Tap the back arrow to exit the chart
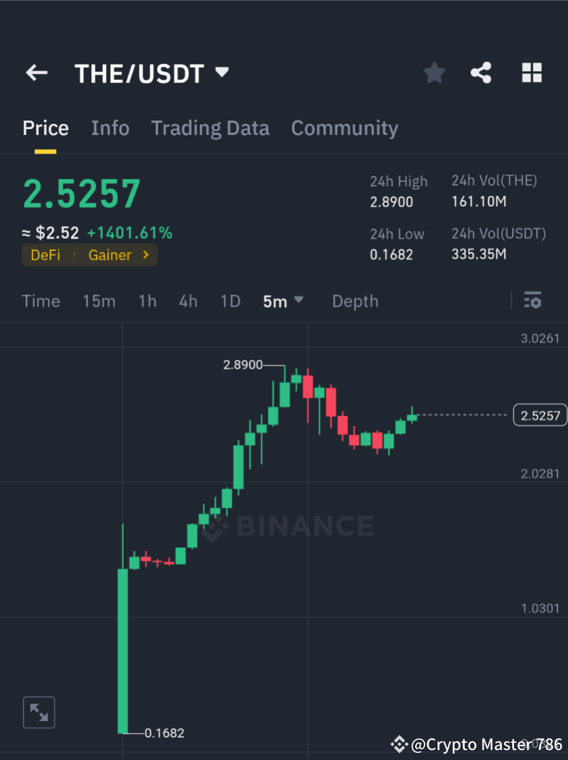 tap(36, 73)
